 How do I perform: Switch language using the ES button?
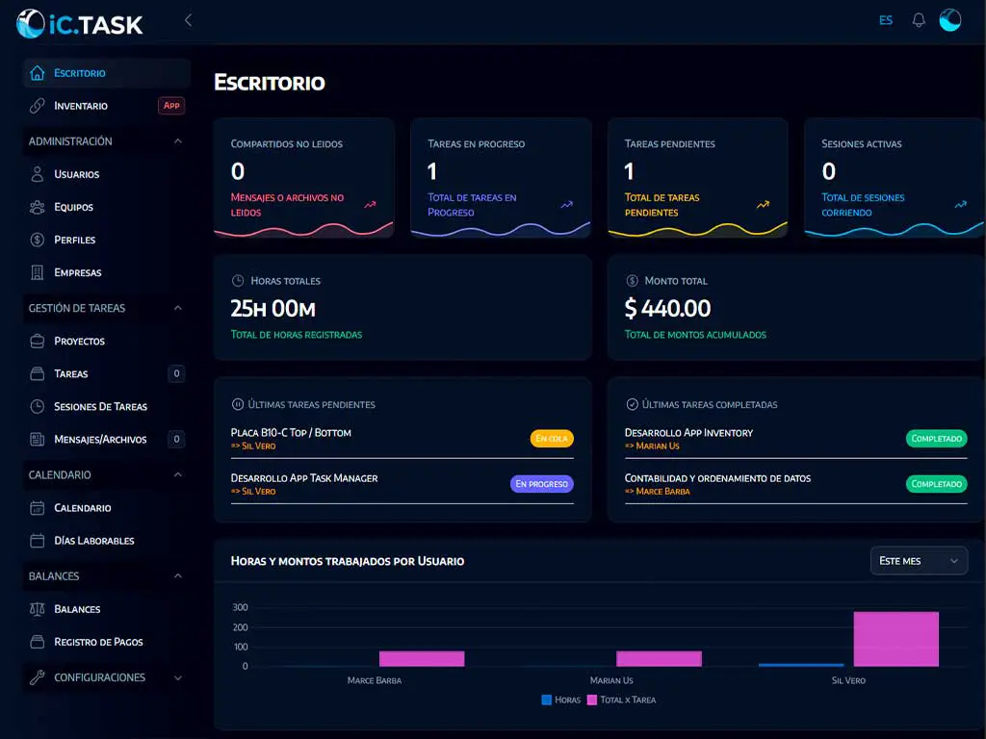pos(885,20)
